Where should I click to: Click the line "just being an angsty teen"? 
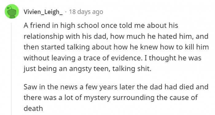[x=88, y=69]
